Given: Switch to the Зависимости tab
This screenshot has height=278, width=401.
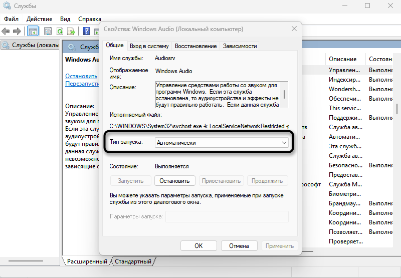Looking at the screenshot, I should pos(240,46).
